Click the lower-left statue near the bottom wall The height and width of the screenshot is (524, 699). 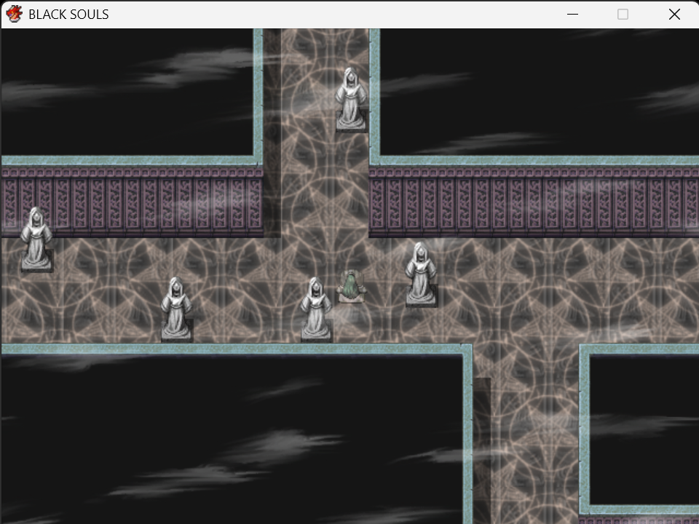[176, 309]
